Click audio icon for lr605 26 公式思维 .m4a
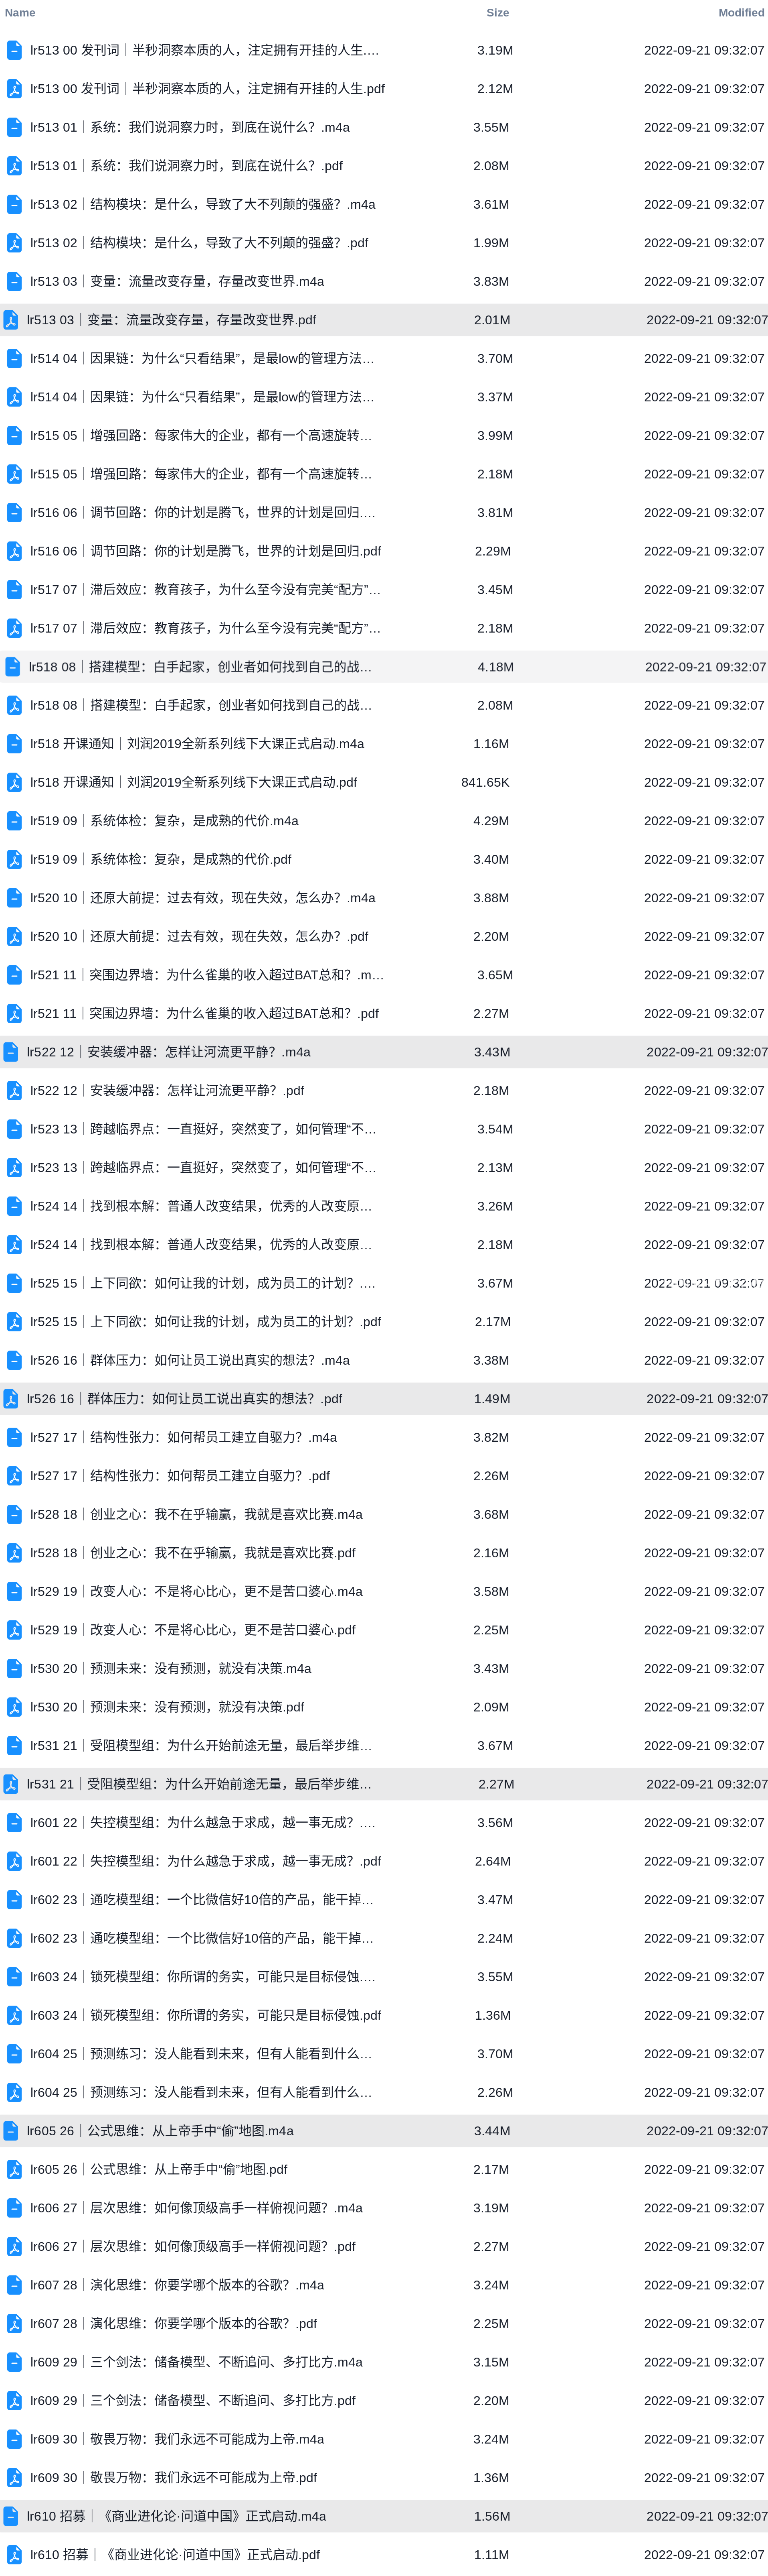 pyautogui.click(x=11, y=2131)
